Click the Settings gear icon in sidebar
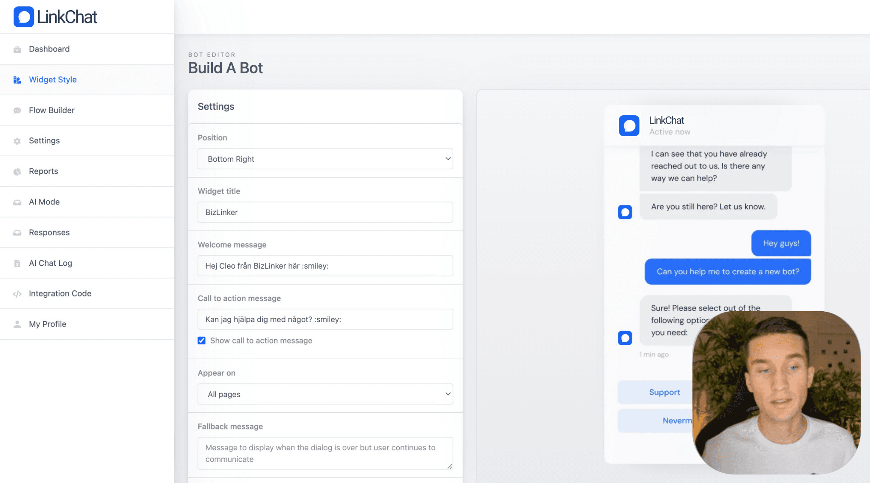The image size is (870, 483). (x=17, y=141)
